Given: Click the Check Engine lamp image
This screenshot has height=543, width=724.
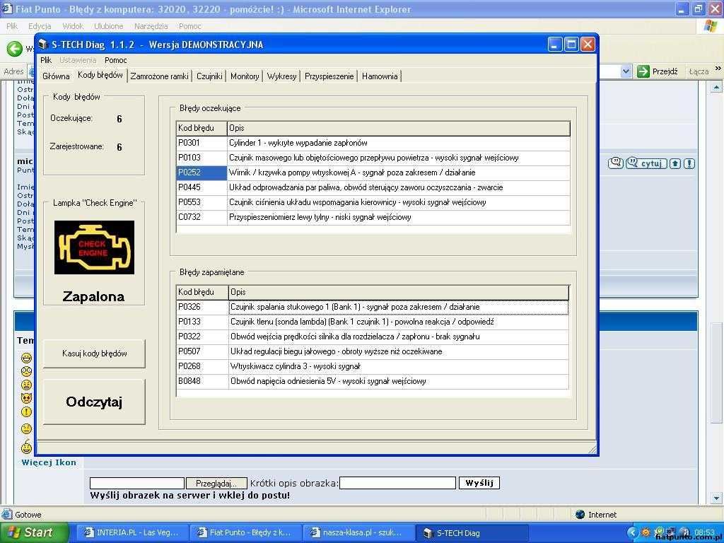Looking at the screenshot, I should (x=94, y=247).
